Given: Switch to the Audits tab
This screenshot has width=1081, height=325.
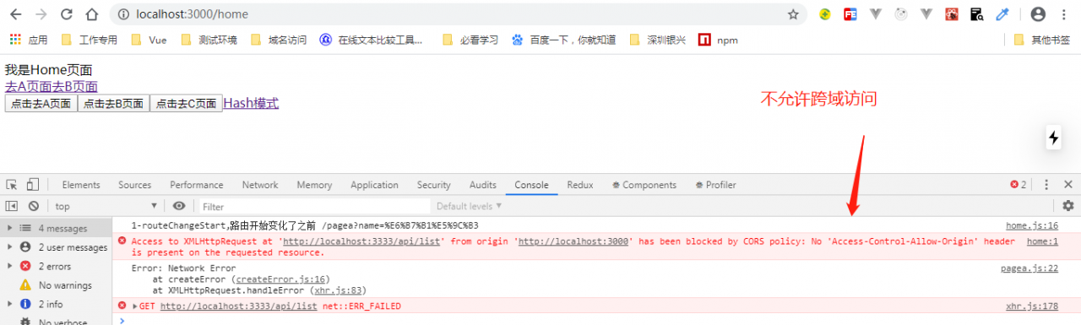Looking at the screenshot, I should tap(483, 185).
